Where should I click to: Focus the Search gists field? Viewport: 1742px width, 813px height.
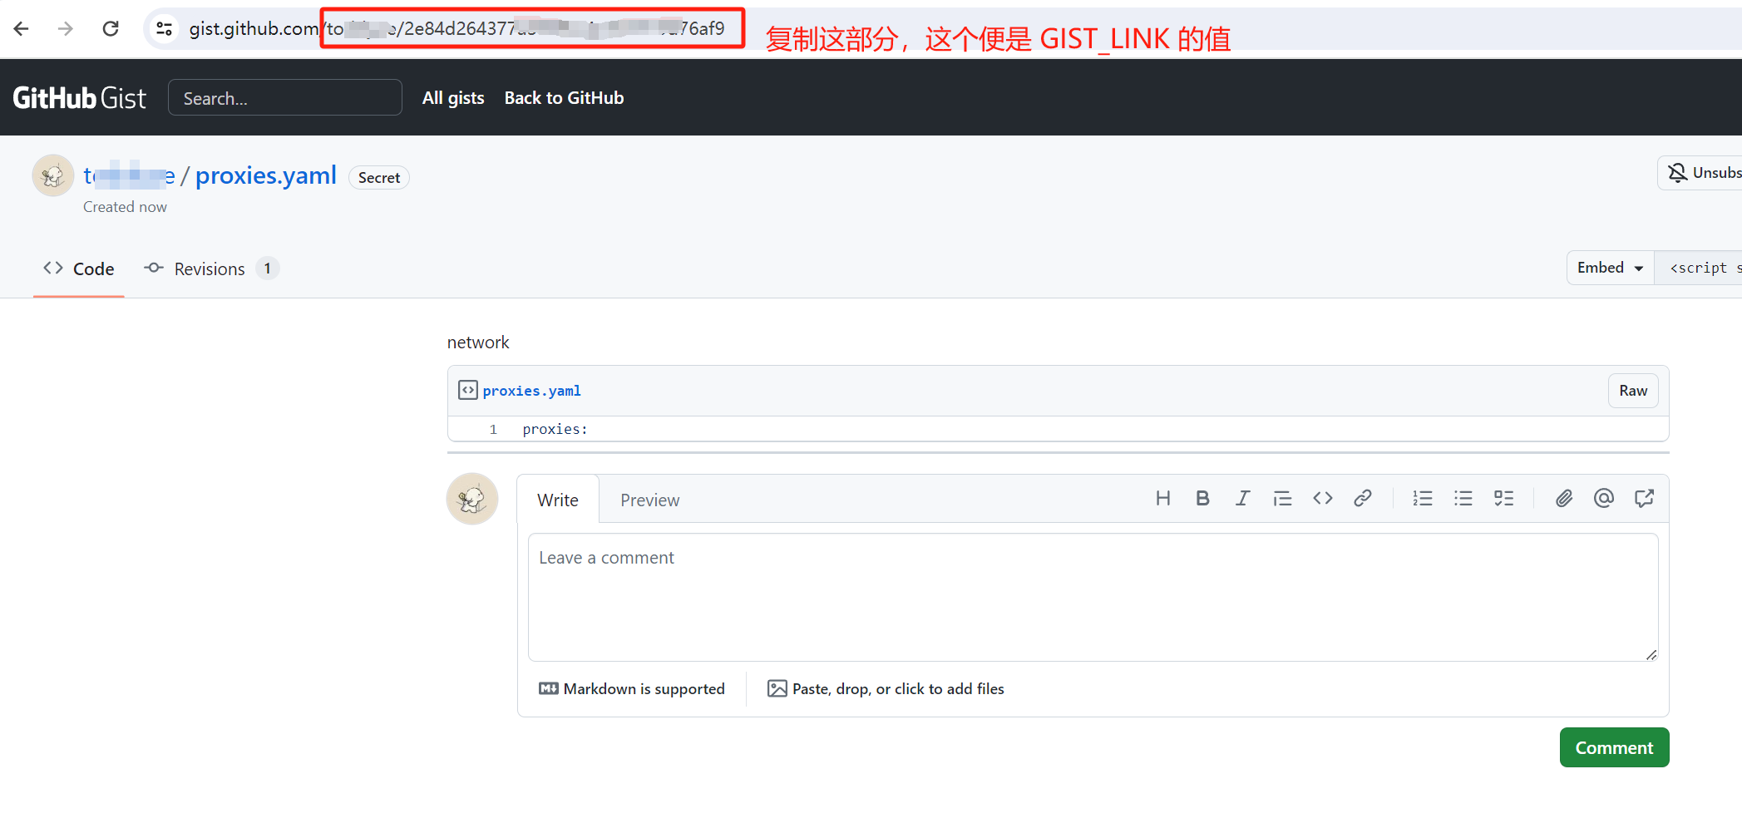[x=285, y=98]
